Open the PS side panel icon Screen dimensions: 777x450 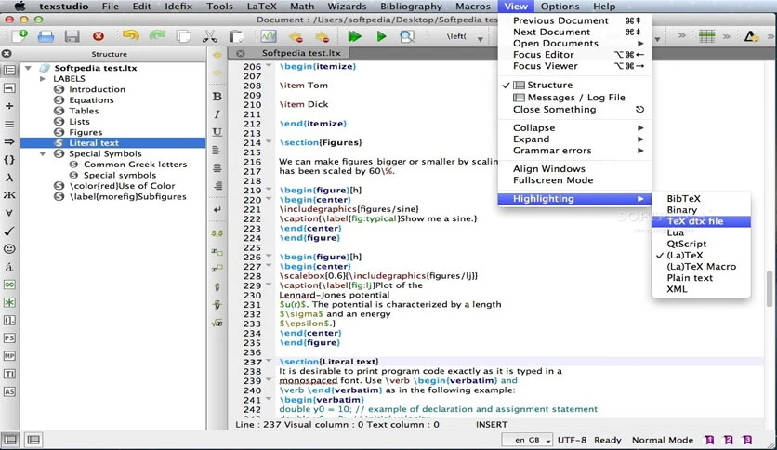pos(9,338)
